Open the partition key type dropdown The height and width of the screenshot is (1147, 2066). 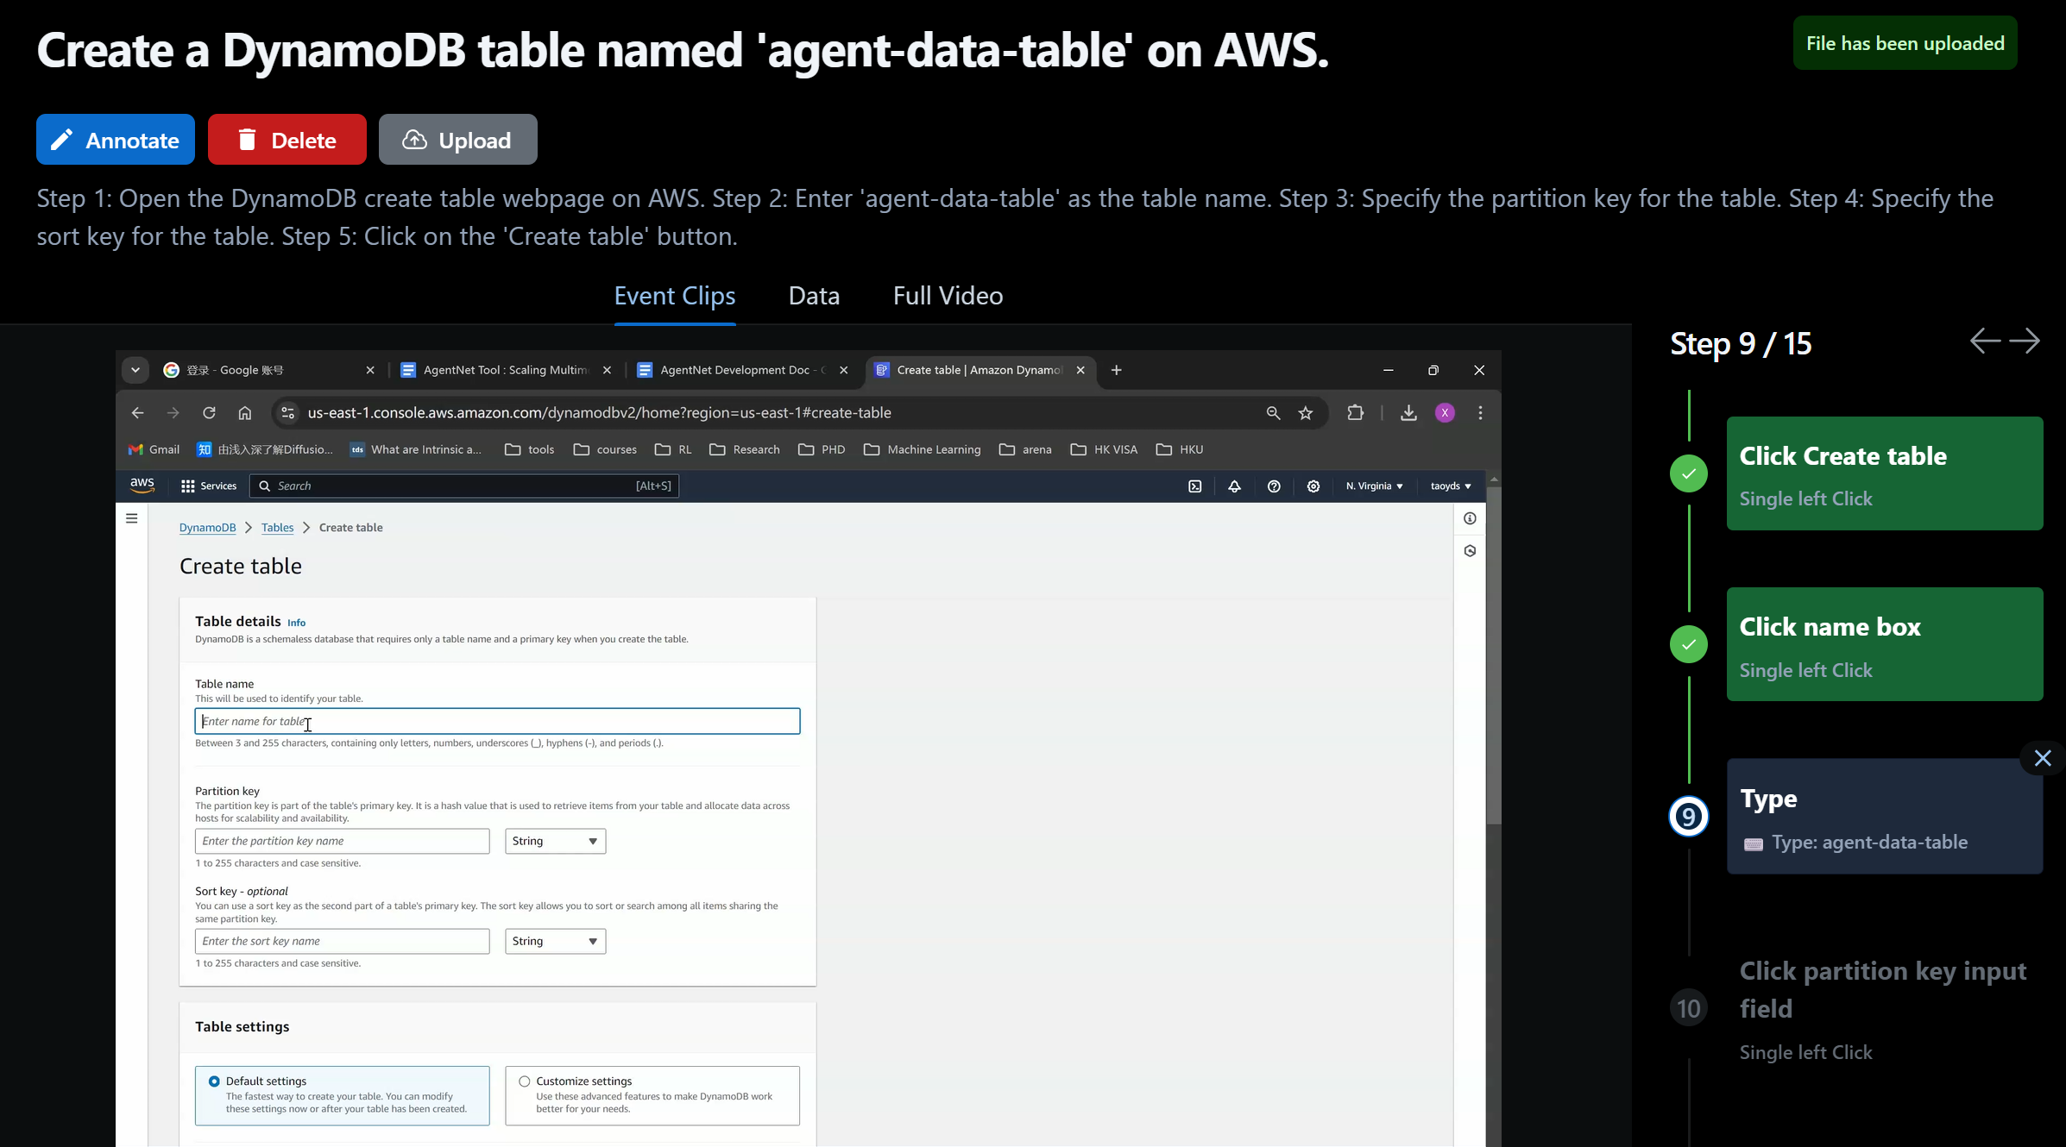point(555,841)
